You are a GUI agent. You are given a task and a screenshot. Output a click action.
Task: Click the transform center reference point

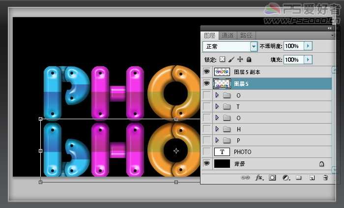(176, 151)
